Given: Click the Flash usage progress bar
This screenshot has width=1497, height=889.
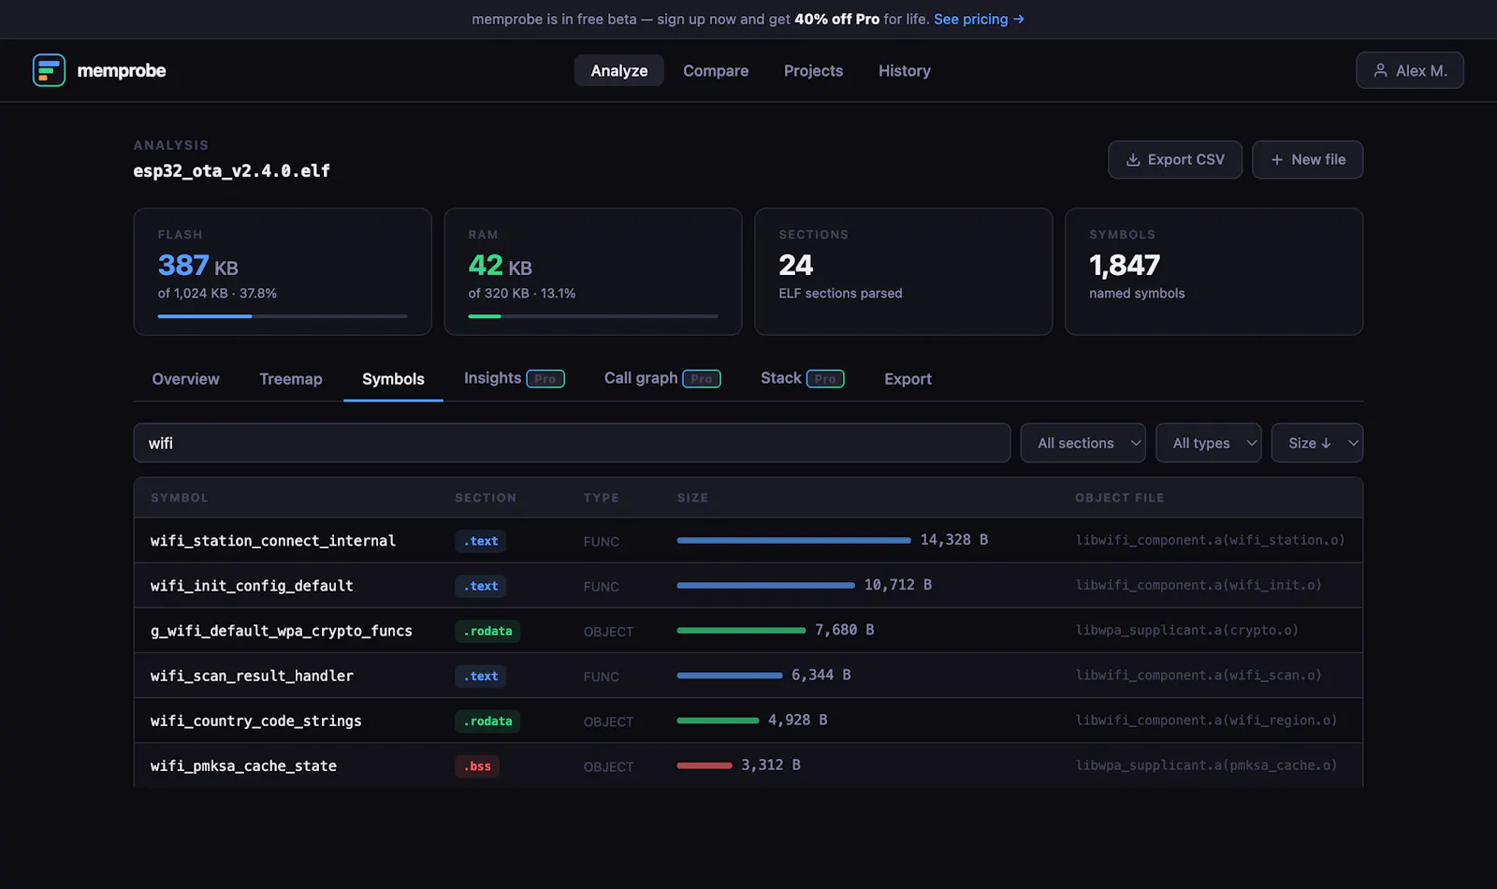Looking at the screenshot, I should (283, 316).
